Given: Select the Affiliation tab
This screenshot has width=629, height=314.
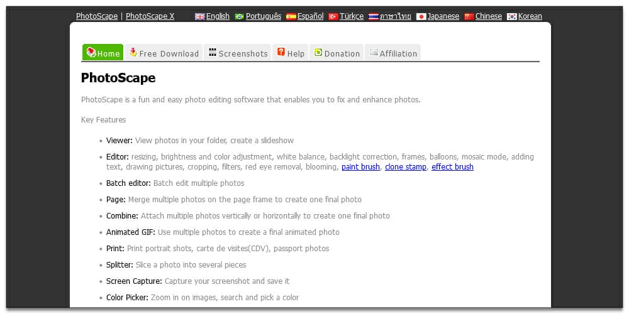Looking at the screenshot, I should (392, 53).
